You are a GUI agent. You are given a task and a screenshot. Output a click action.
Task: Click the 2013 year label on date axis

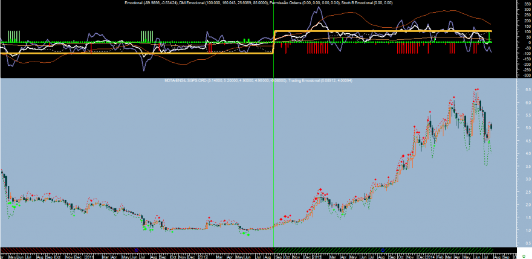317,257
